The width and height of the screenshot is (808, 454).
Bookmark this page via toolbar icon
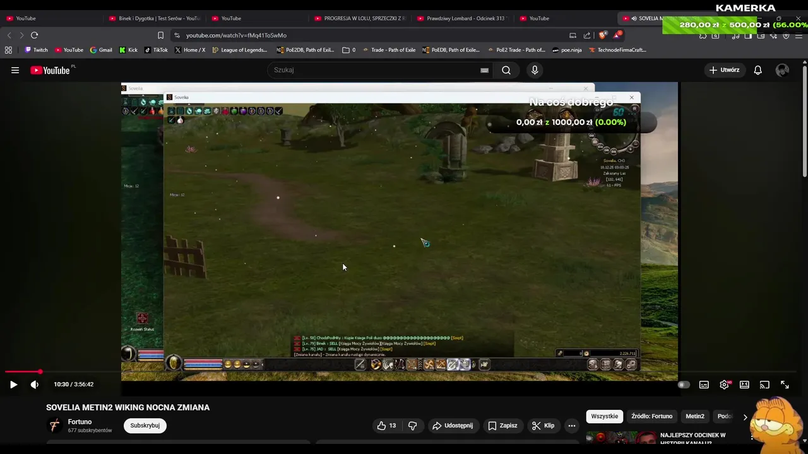point(160,35)
